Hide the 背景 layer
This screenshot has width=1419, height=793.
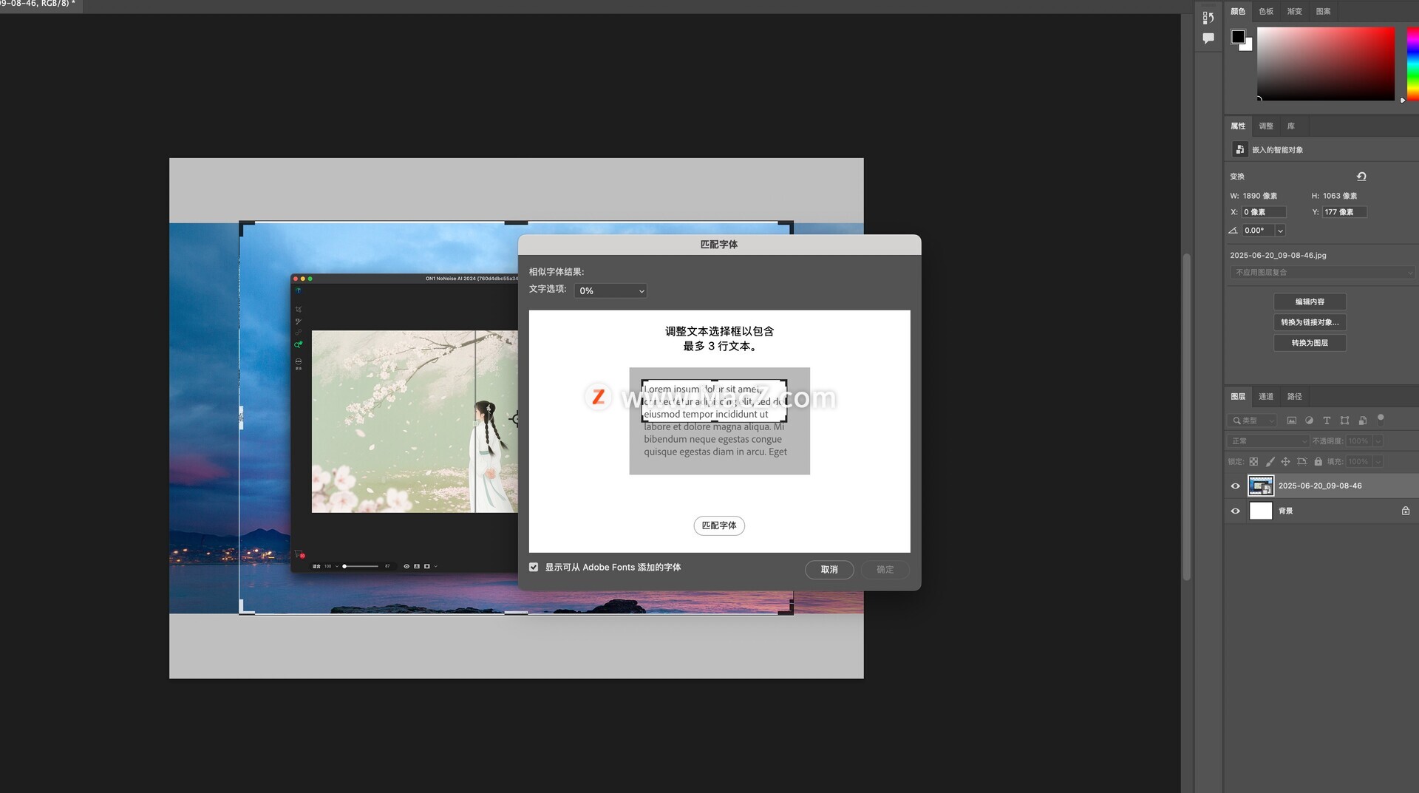click(1235, 511)
